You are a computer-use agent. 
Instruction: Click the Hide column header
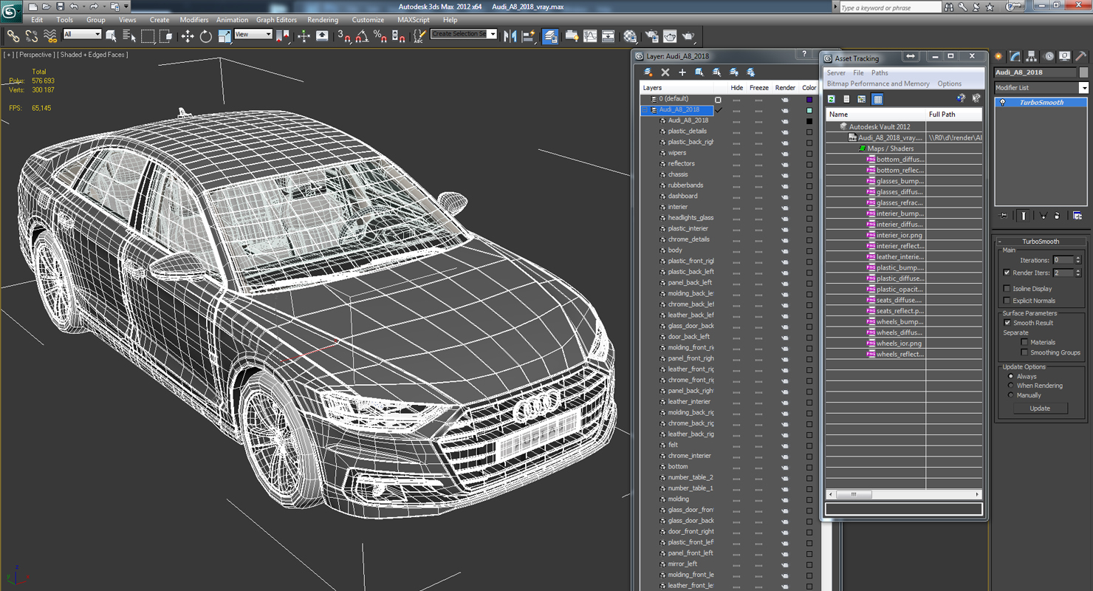pyautogui.click(x=736, y=88)
